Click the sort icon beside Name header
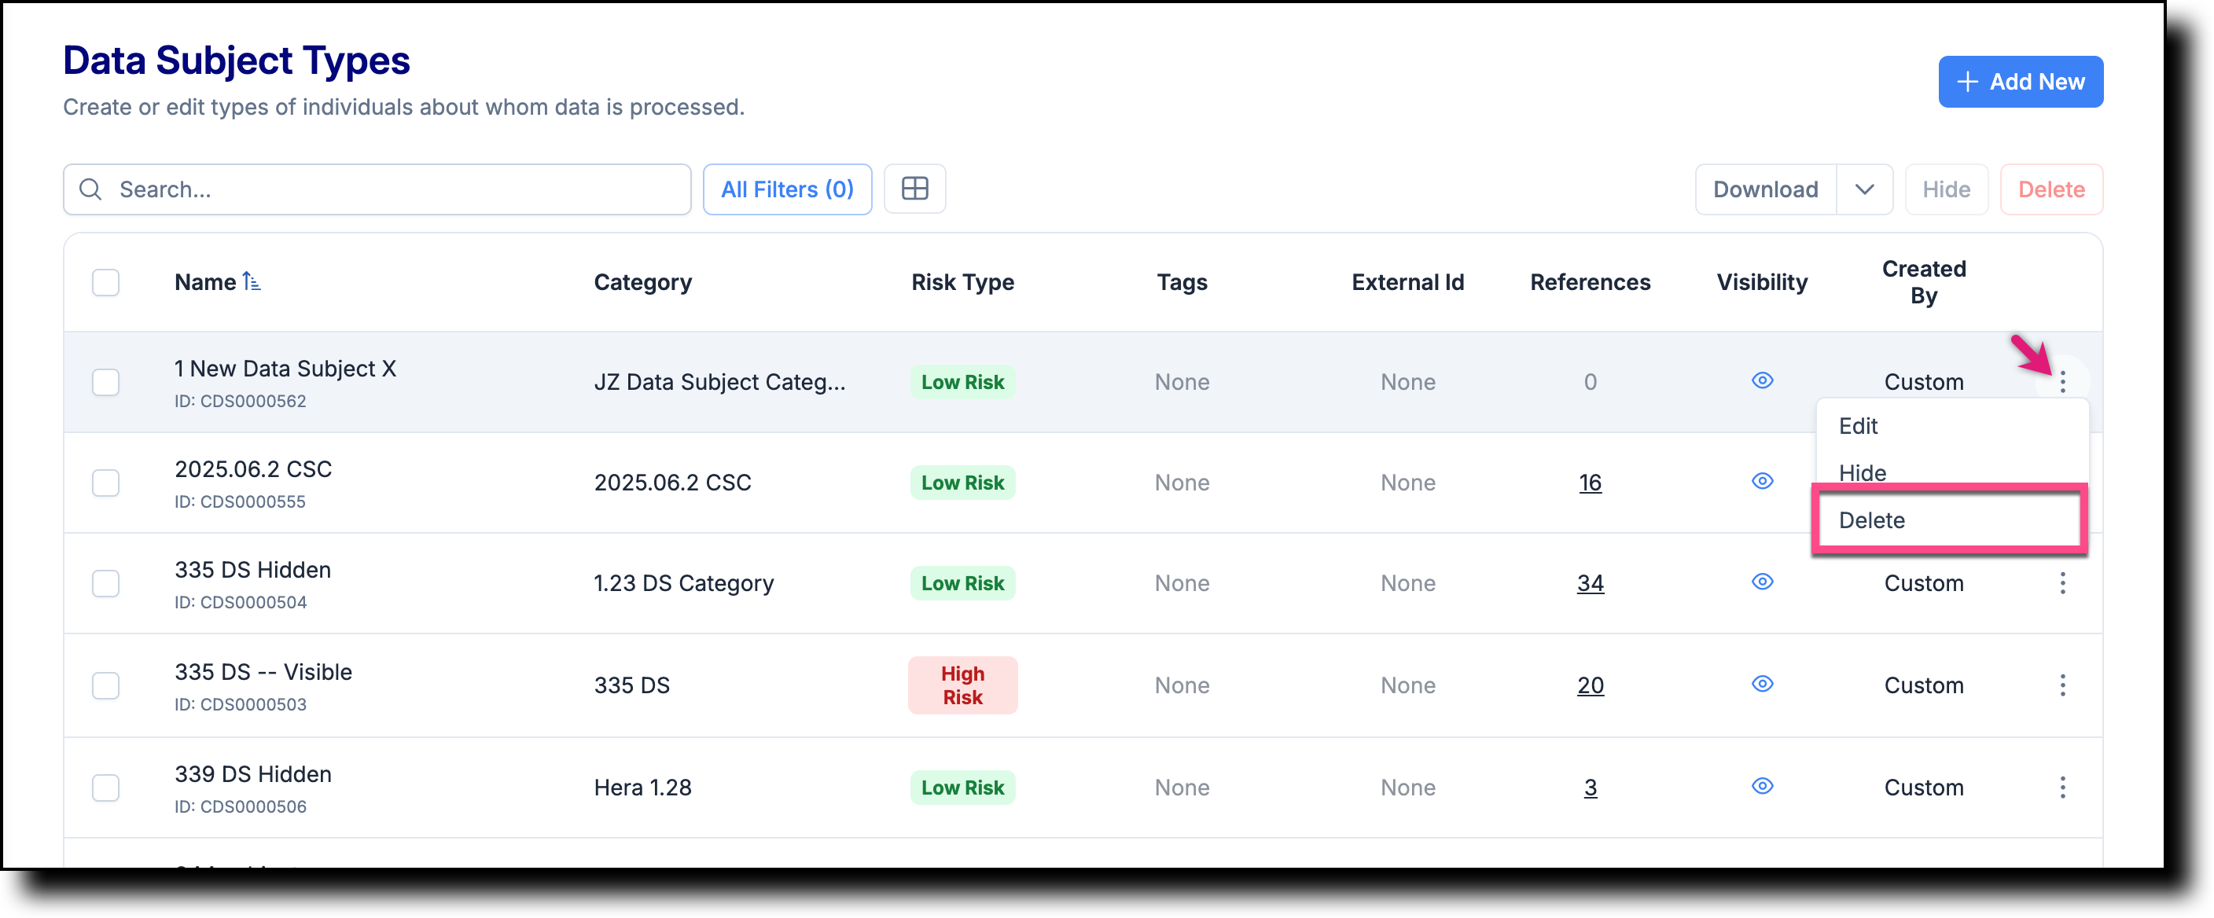 click(x=252, y=281)
